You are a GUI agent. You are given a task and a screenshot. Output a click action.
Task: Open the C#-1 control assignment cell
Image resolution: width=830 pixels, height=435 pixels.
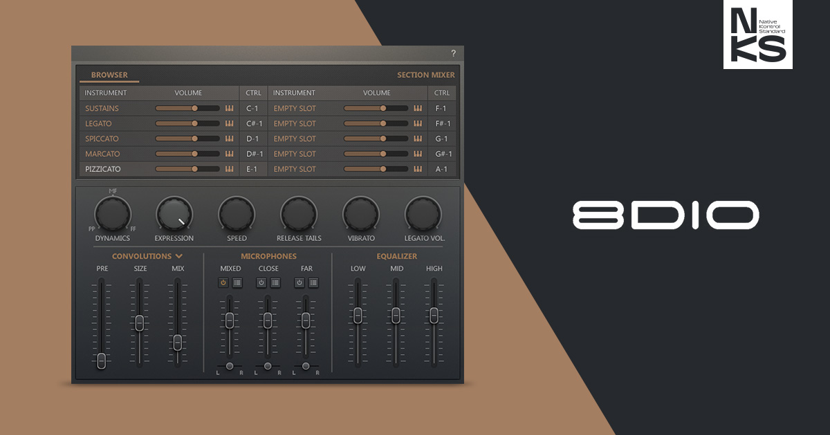click(x=253, y=123)
